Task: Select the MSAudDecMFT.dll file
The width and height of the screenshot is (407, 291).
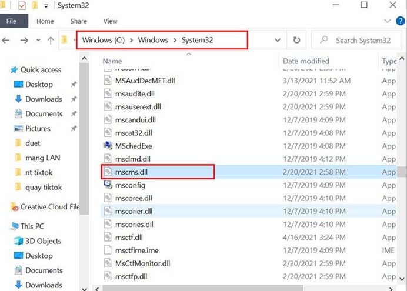Action: pos(145,81)
